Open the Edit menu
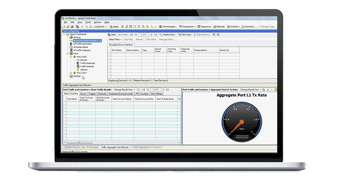 pos(72,22)
